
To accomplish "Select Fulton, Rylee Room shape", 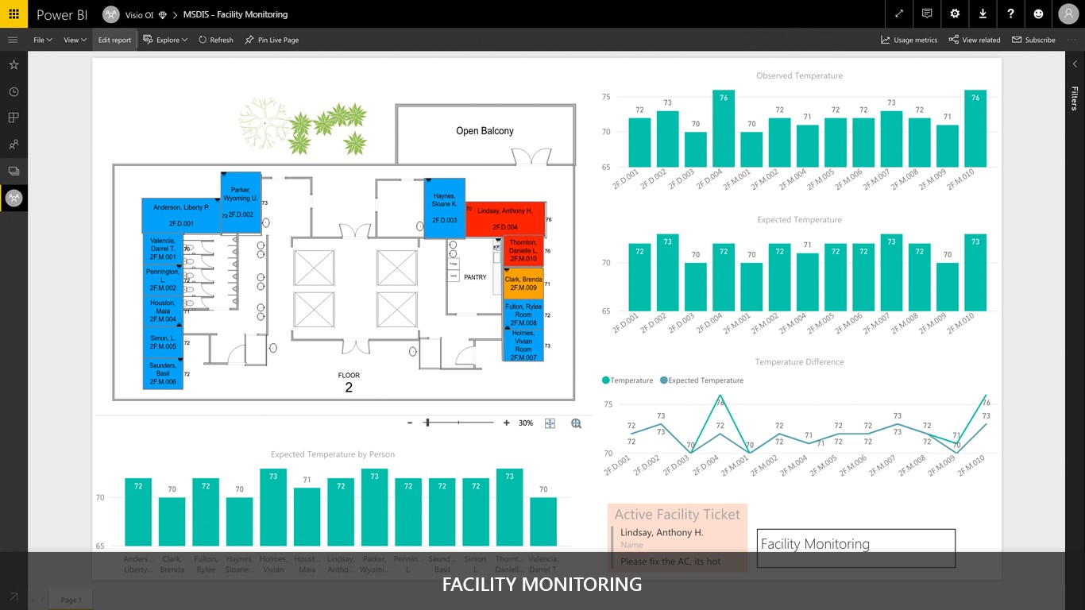I will pyautogui.click(x=523, y=315).
